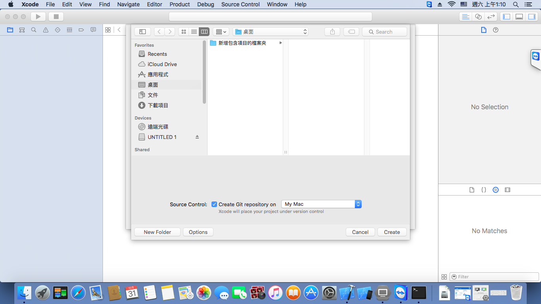Expand the 新增包含項目的檔案夾 folder arrow
The height and width of the screenshot is (304, 541).
click(x=281, y=43)
